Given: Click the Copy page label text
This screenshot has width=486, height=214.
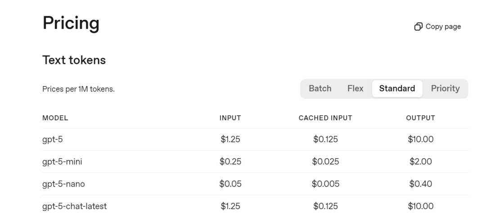Looking at the screenshot, I should point(443,27).
